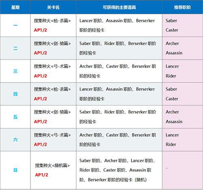Click recommended Rider in the 六 row
203x190 pixels.
tap(171, 144)
